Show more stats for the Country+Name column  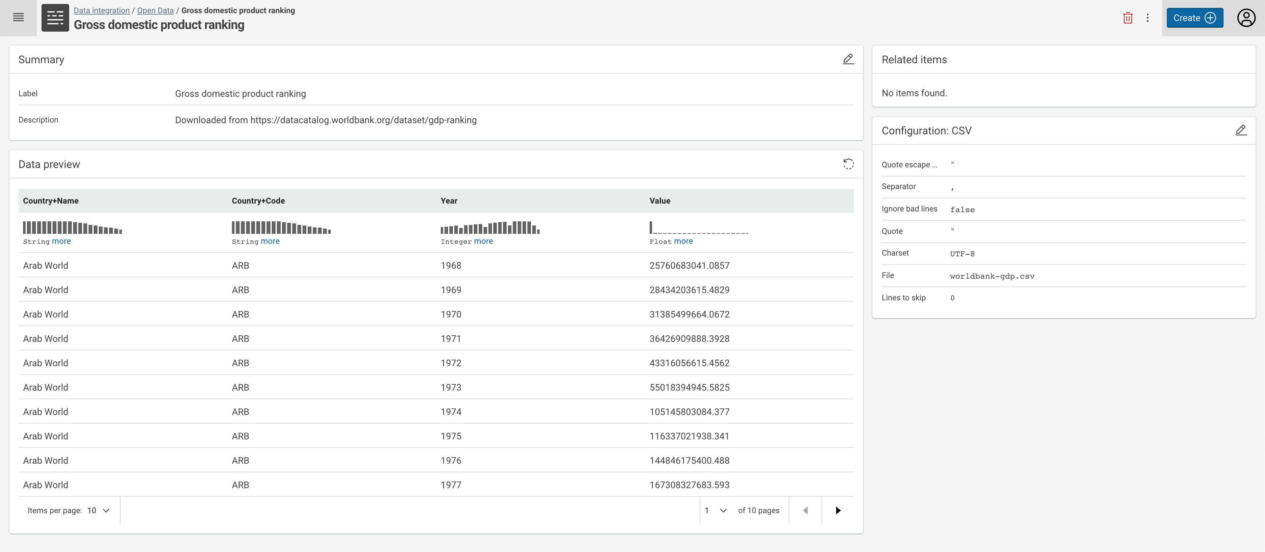(x=61, y=241)
